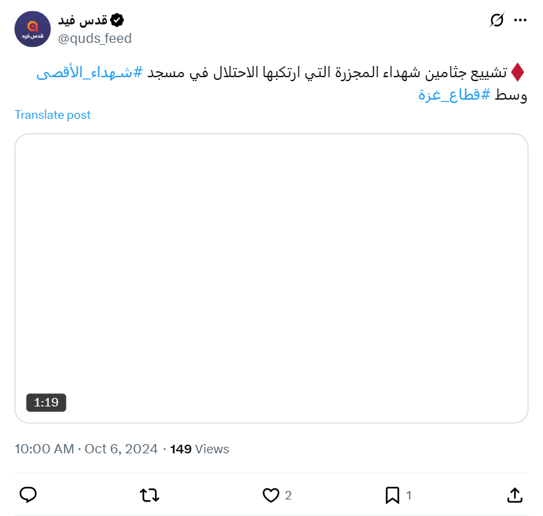Open the #شهداء_الأقصى hashtag
The width and height of the screenshot is (543, 516).
[90, 73]
